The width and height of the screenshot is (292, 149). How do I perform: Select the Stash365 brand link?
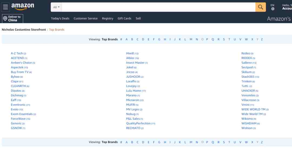point(248,77)
